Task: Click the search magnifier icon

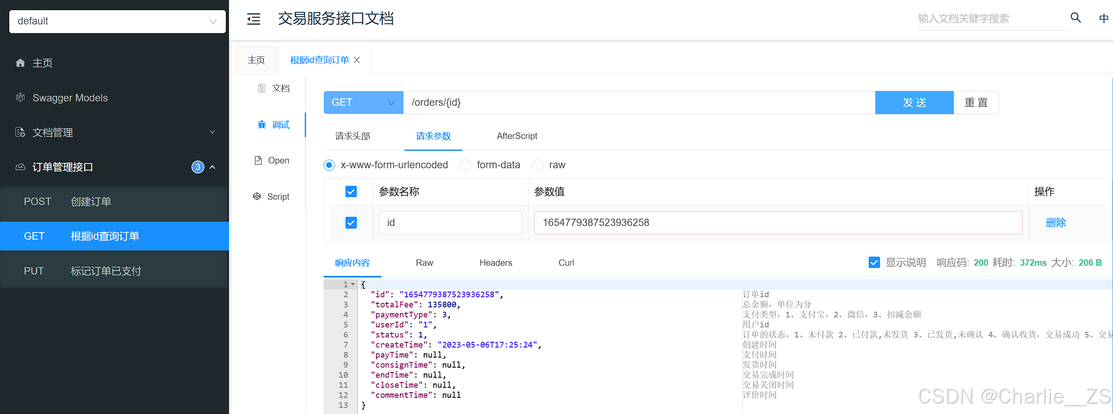Action: click(1075, 18)
